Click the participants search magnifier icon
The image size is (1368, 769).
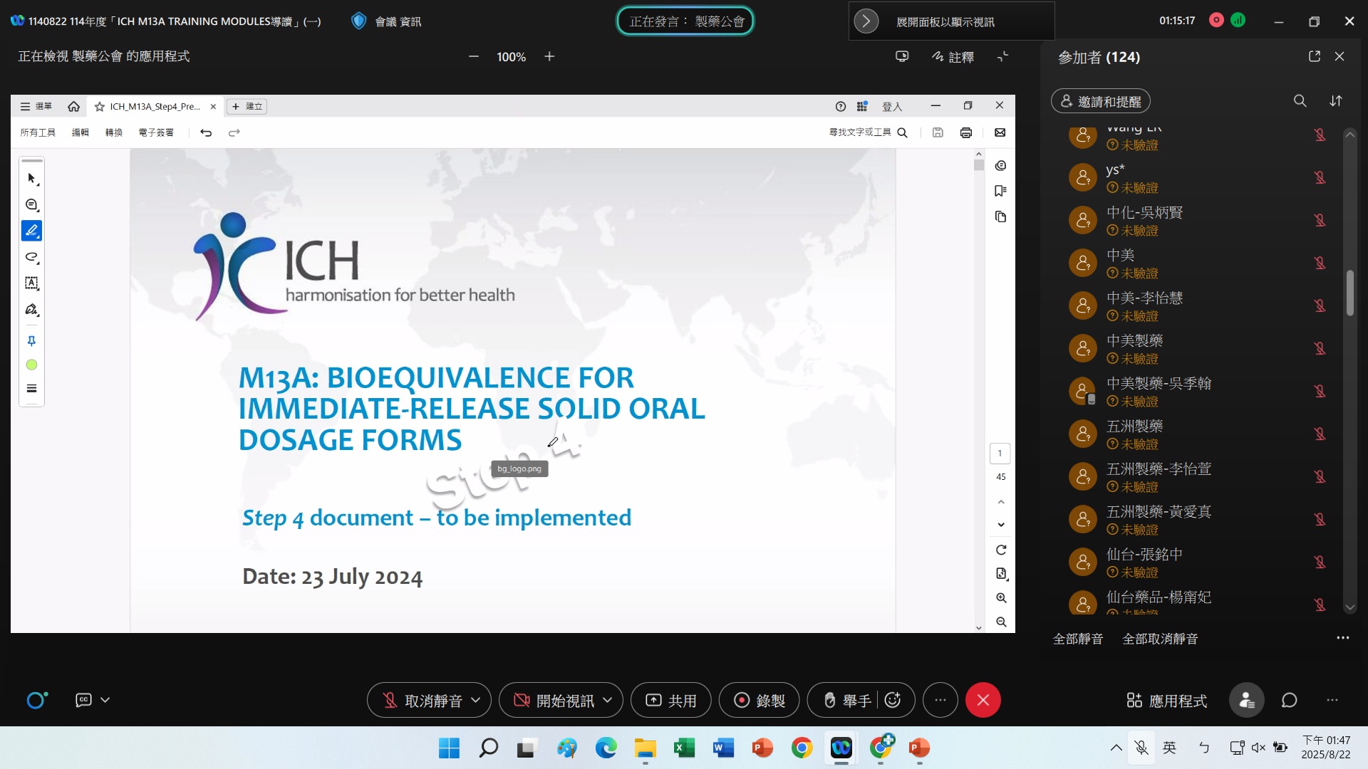tap(1300, 101)
